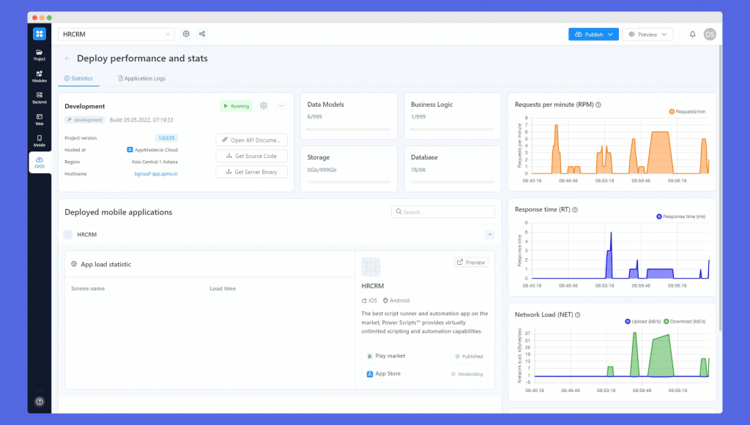Open help via the sidebar question mark
The image size is (750, 425).
(x=40, y=402)
